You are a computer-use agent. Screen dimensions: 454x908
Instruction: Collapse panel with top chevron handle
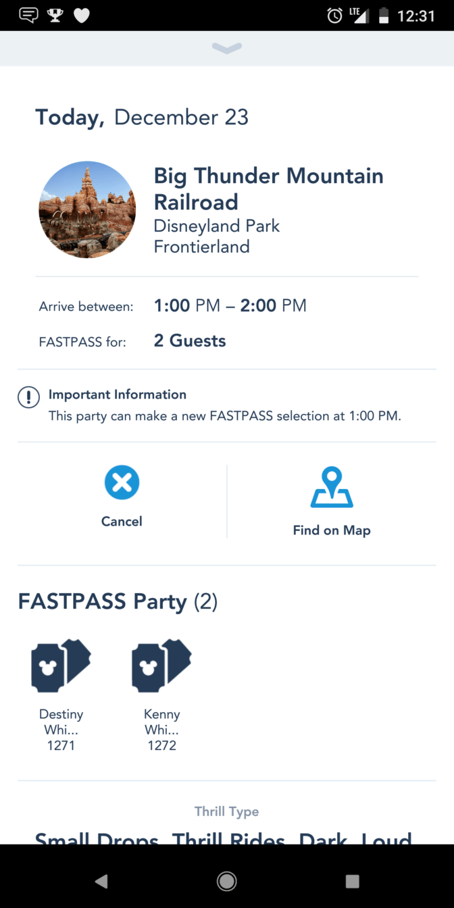(x=227, y=48)
